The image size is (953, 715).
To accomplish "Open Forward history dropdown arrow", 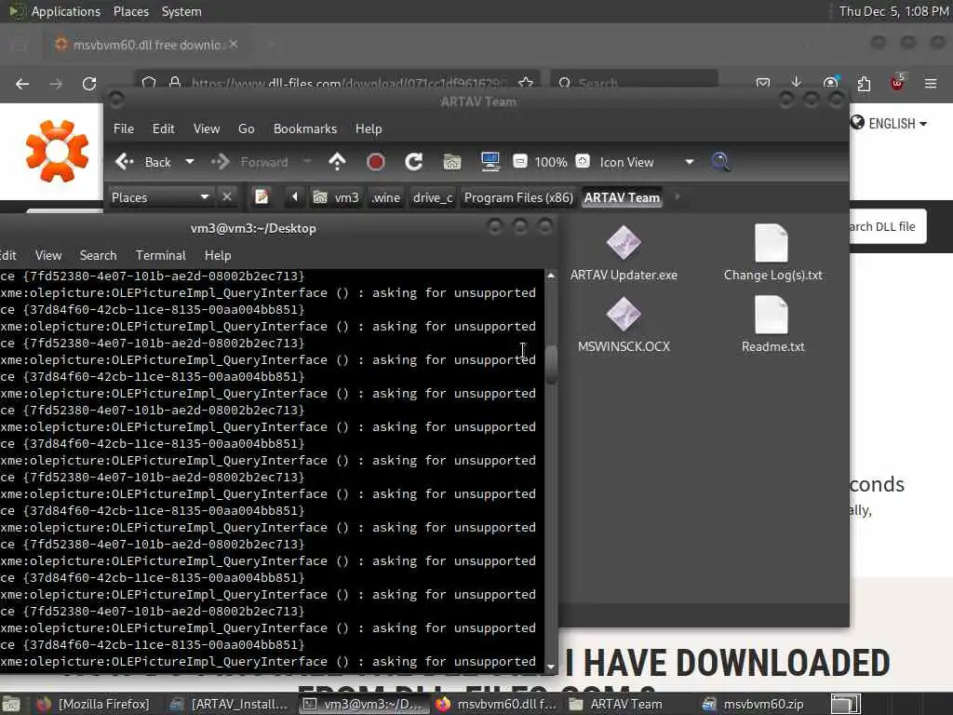I will pyautogui.click(x=307, y=162).
